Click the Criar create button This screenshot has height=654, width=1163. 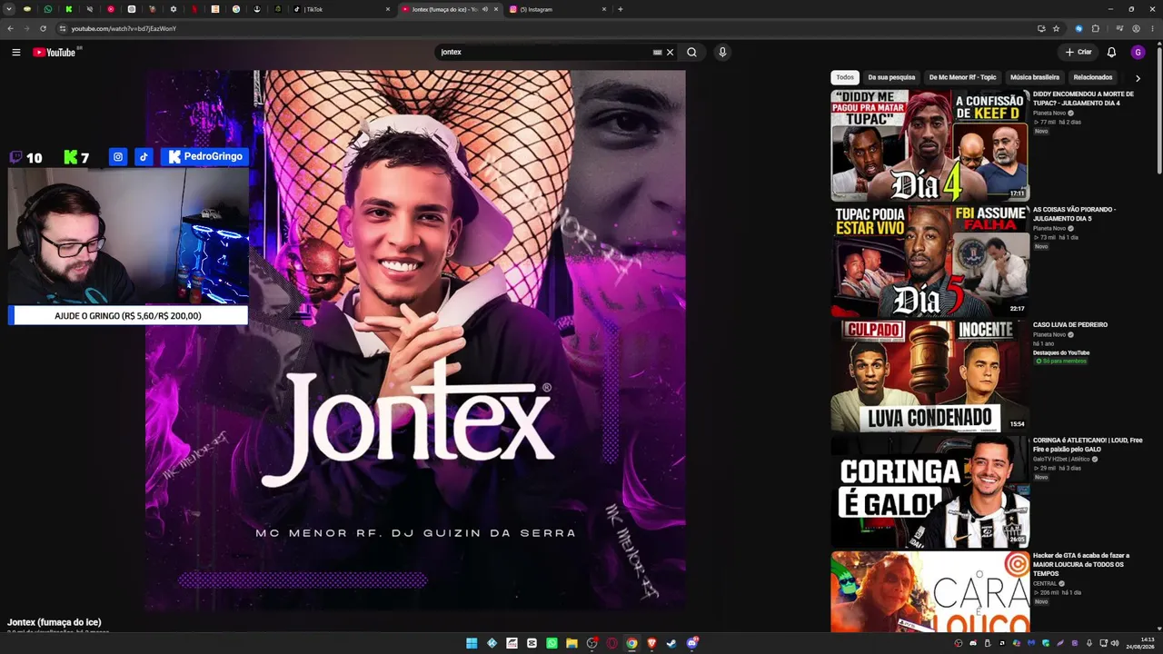click(x=1079, y=53)
